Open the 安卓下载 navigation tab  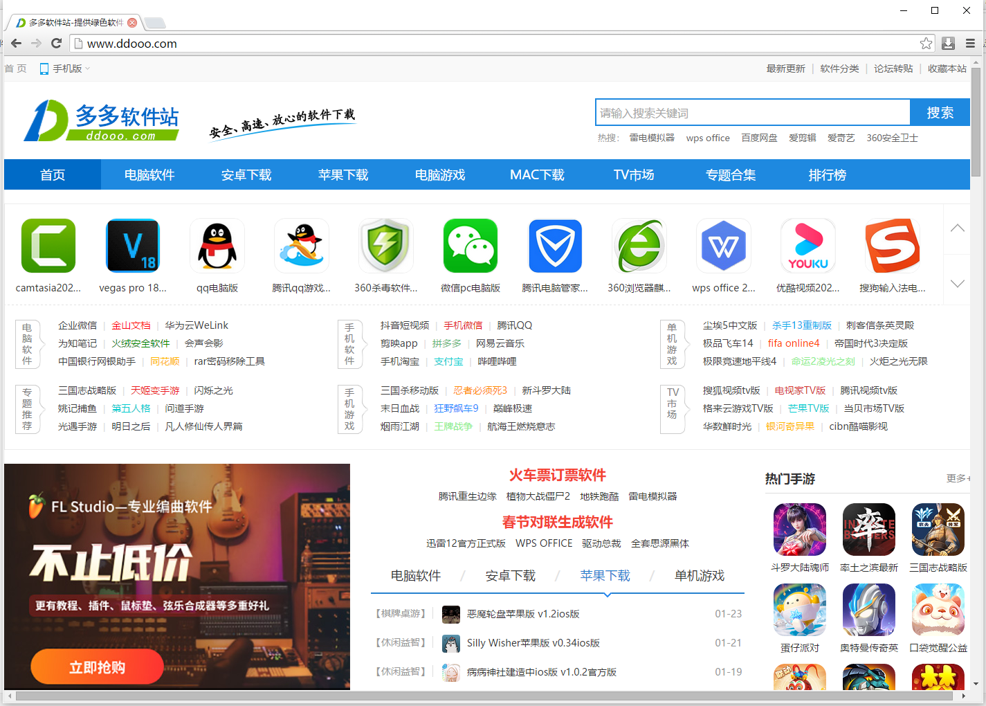[x=246, y=174]
